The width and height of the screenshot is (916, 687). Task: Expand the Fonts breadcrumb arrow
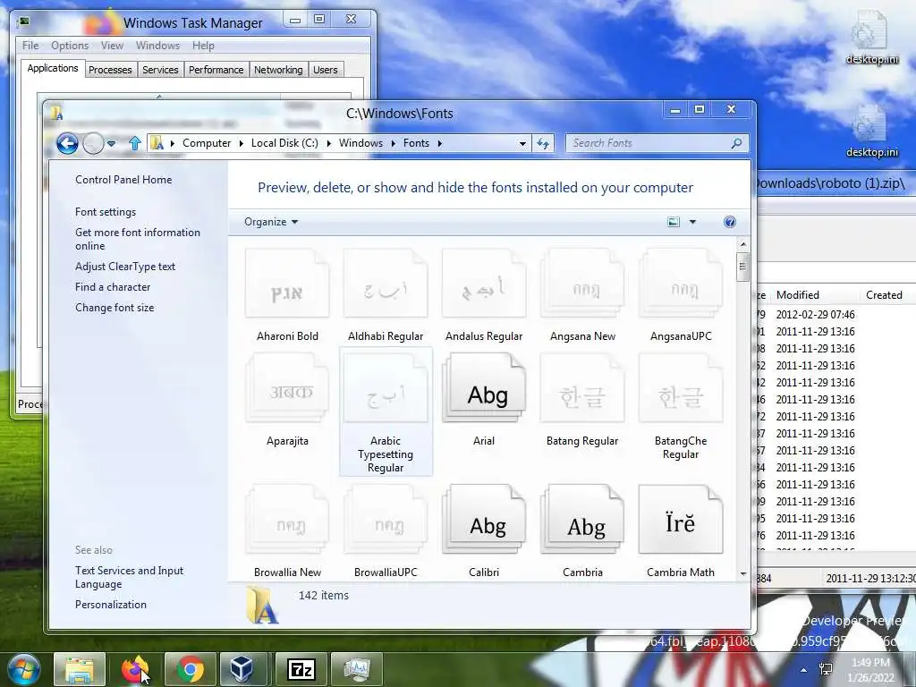click(x=439, y=143)
